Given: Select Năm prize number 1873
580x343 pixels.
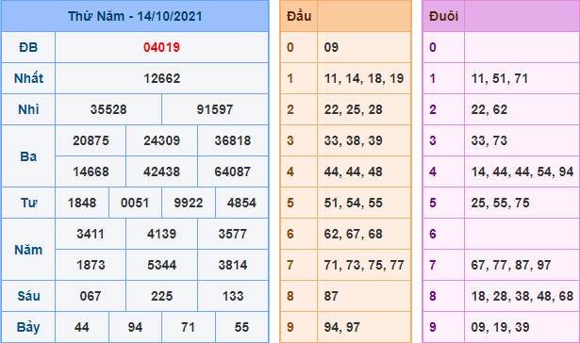Looking at the screenshot, I should 91,265.
